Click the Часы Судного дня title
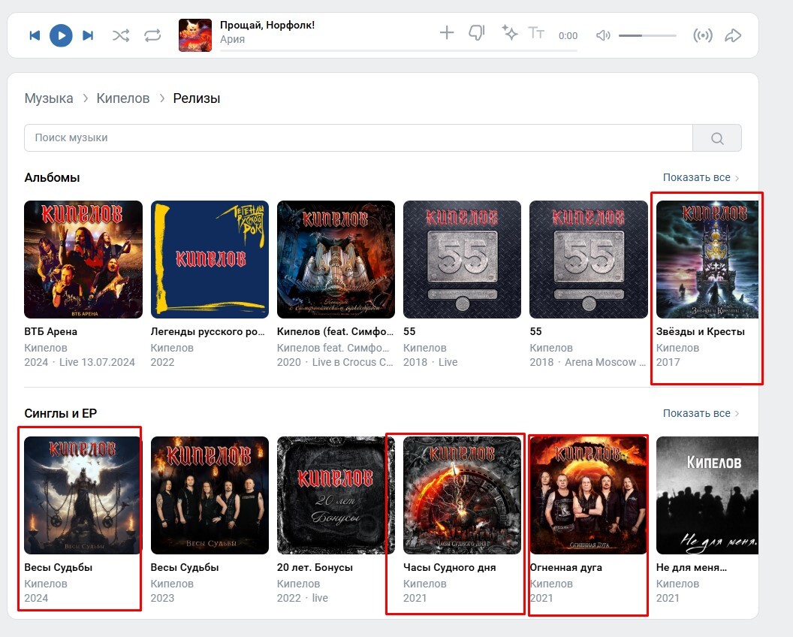This screenshot has width=793, height=637. pyautogui.click(x=450, y=567)
